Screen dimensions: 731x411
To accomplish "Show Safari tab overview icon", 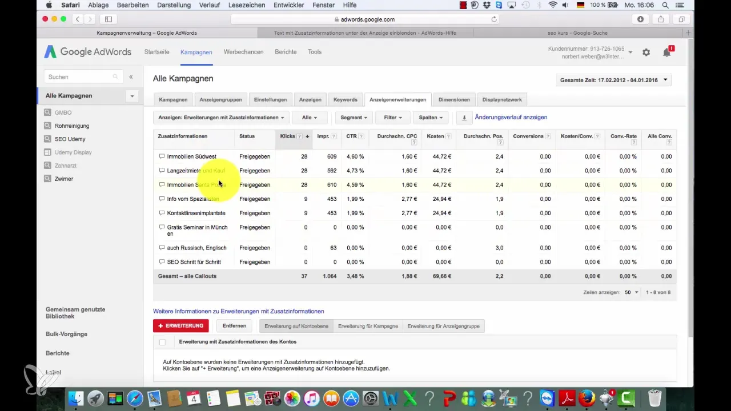I will 681,19.
